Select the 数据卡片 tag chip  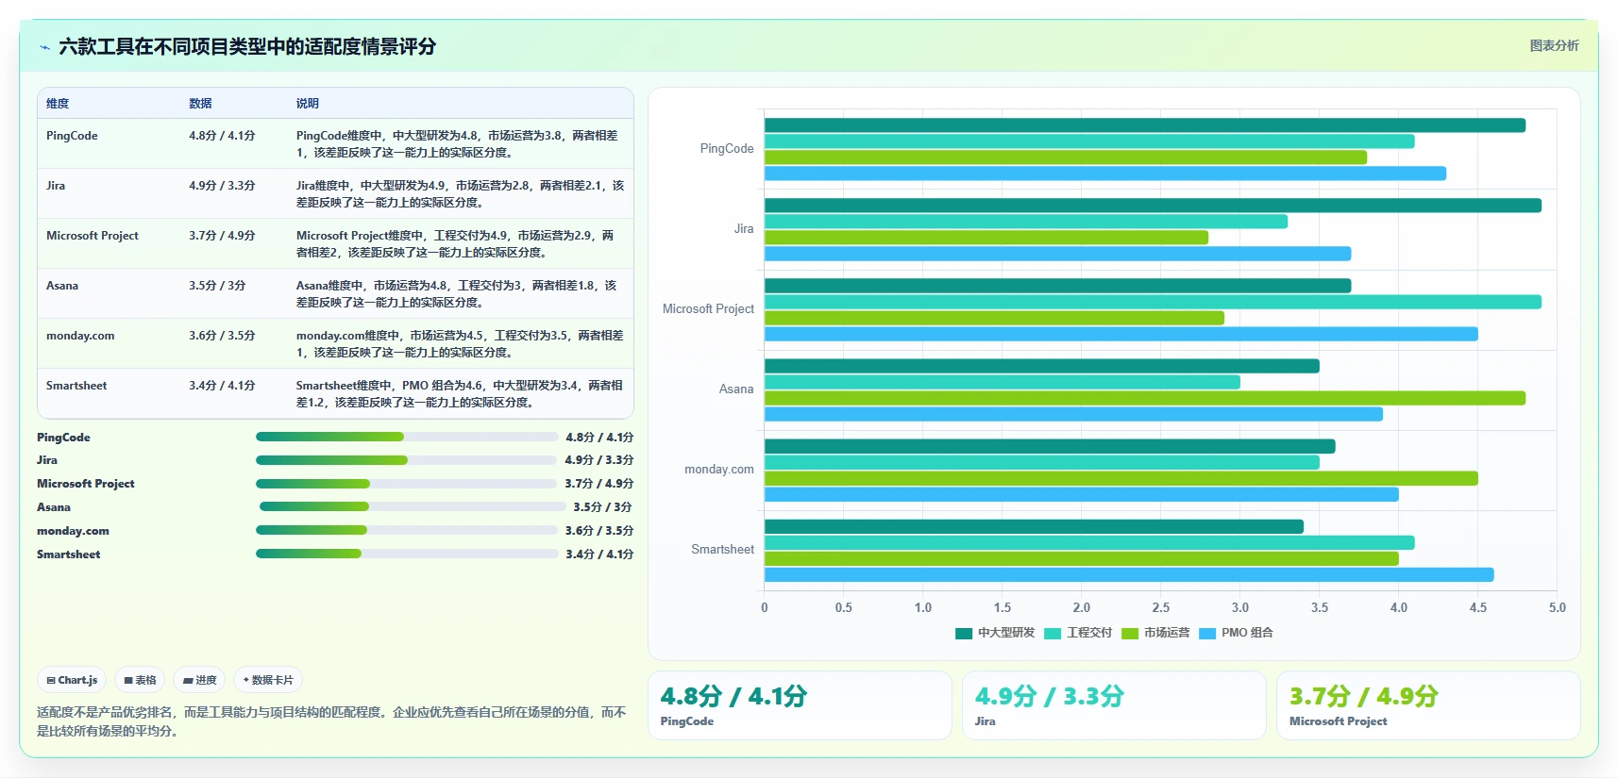click(268, 680)
